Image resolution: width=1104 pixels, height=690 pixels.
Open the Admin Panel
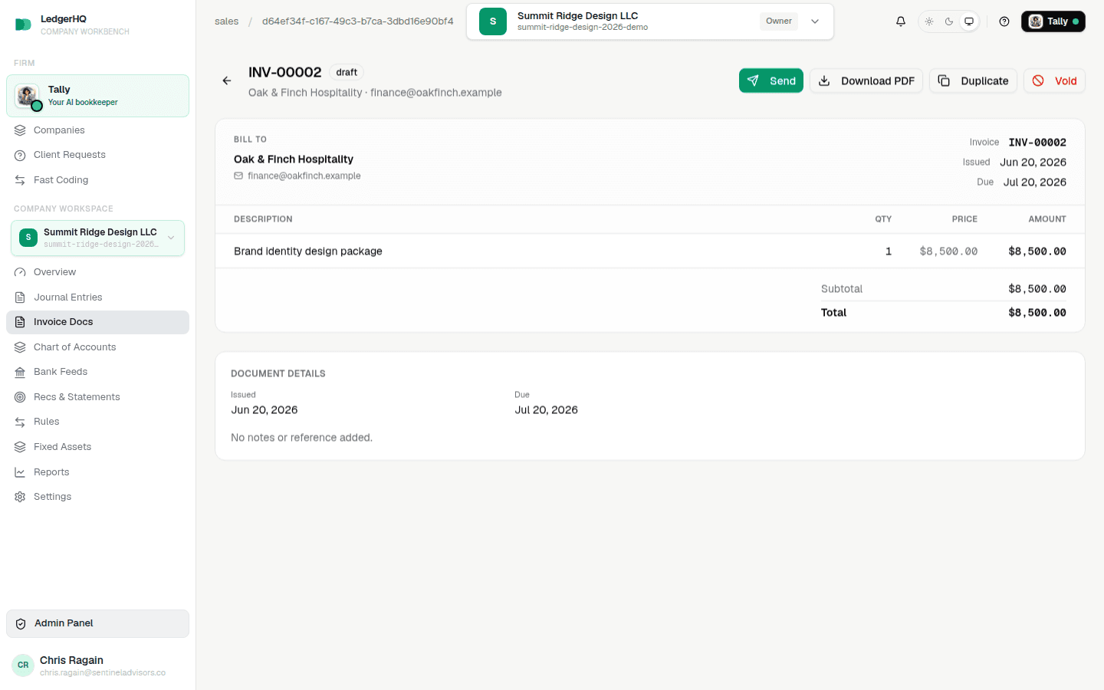point(97,623)
